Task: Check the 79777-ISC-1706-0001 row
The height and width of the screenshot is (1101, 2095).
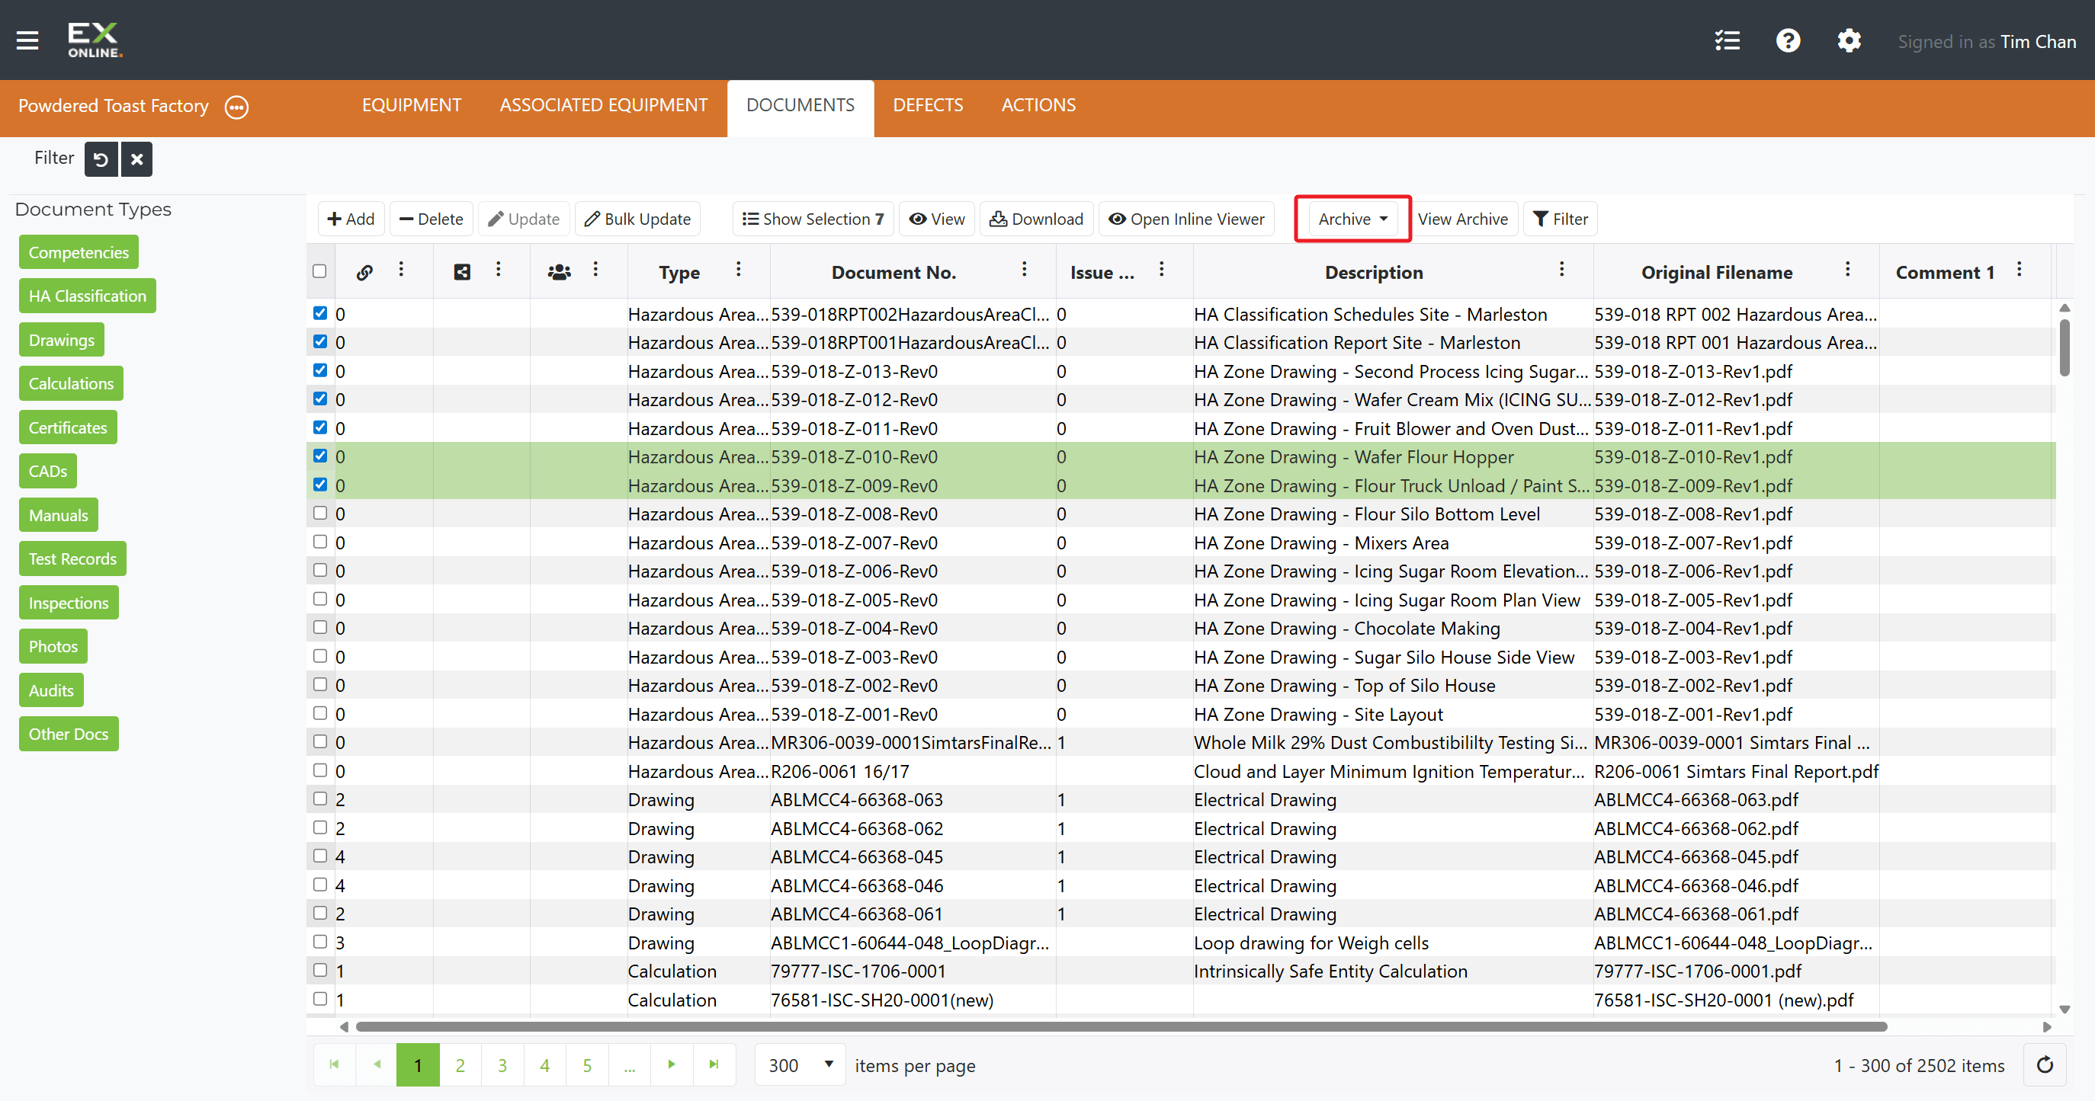Action: (319, 971)
